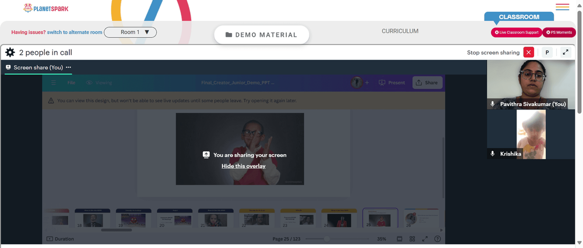This screenshot has width=583, height=248.
Task: Toggle Krishika microphone icon
Action: [x=493, y=154]
